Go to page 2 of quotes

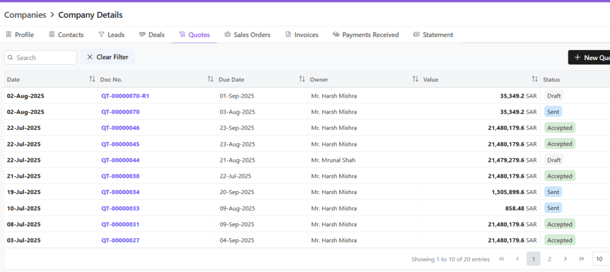[549, 259]
